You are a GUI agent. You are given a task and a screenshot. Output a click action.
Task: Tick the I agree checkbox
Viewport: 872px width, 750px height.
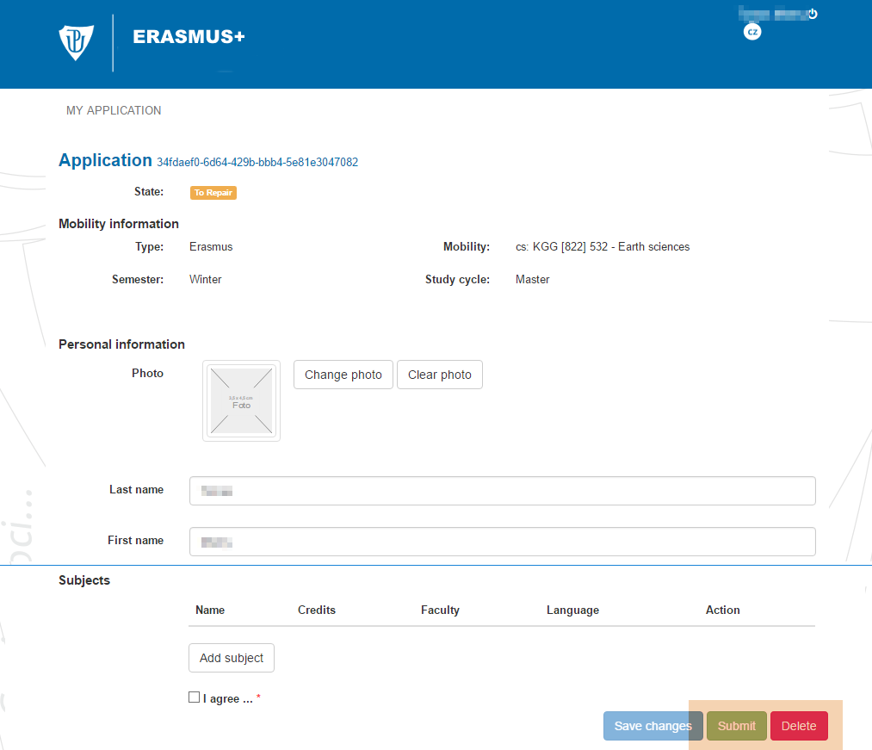coord(194,697)
